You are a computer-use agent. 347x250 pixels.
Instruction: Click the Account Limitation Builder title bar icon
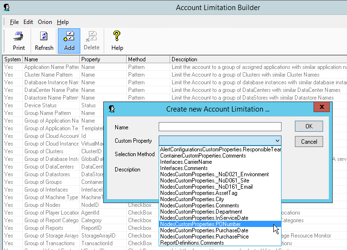pyautogui.click(x=7, y=8)
